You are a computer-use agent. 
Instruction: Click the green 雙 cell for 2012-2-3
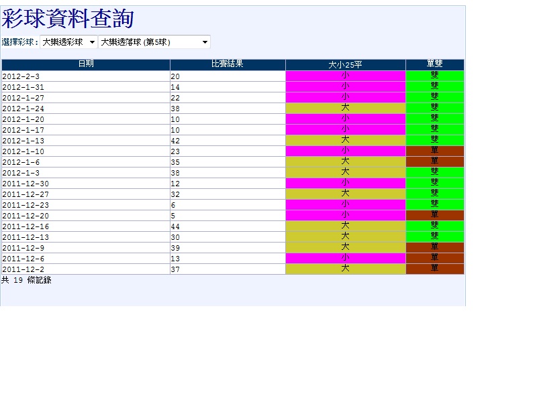point(435,76)
